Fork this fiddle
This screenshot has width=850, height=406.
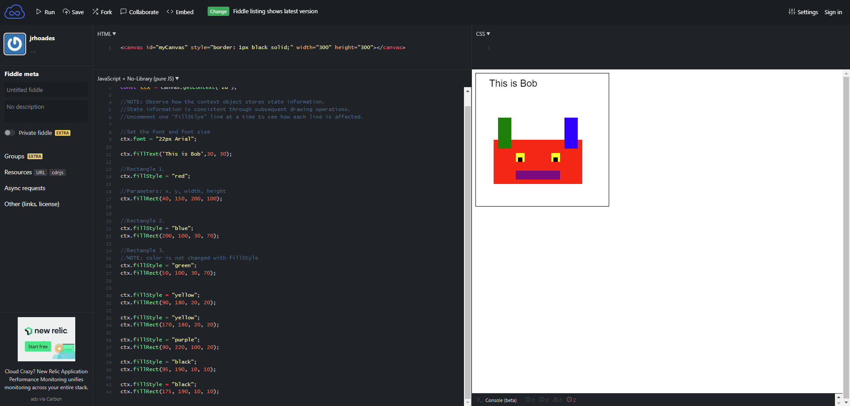point(102,12)
